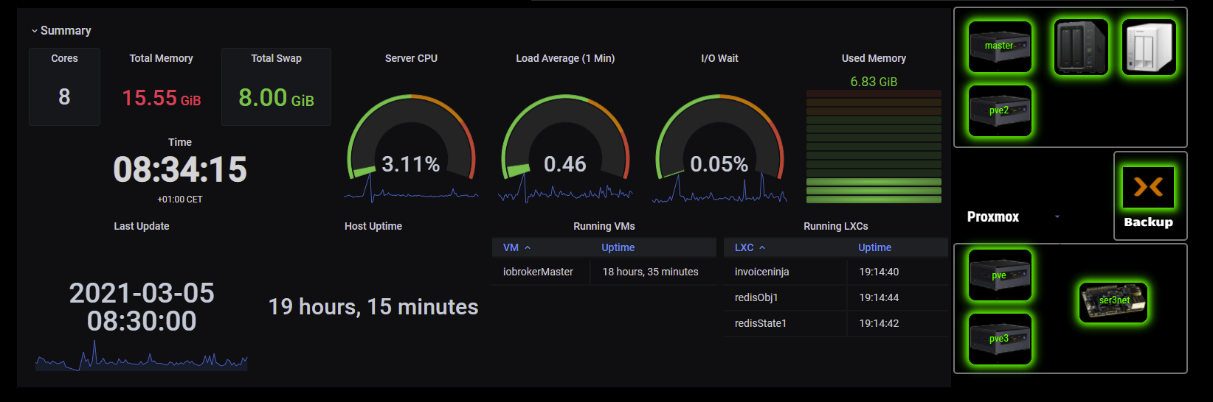The image size is (1213, 402).
Task: Click the clock reading 08:34:15
Action: click(180, 169)
